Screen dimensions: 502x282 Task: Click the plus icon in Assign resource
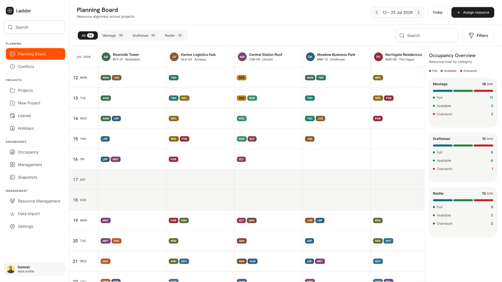click(459, 12)
